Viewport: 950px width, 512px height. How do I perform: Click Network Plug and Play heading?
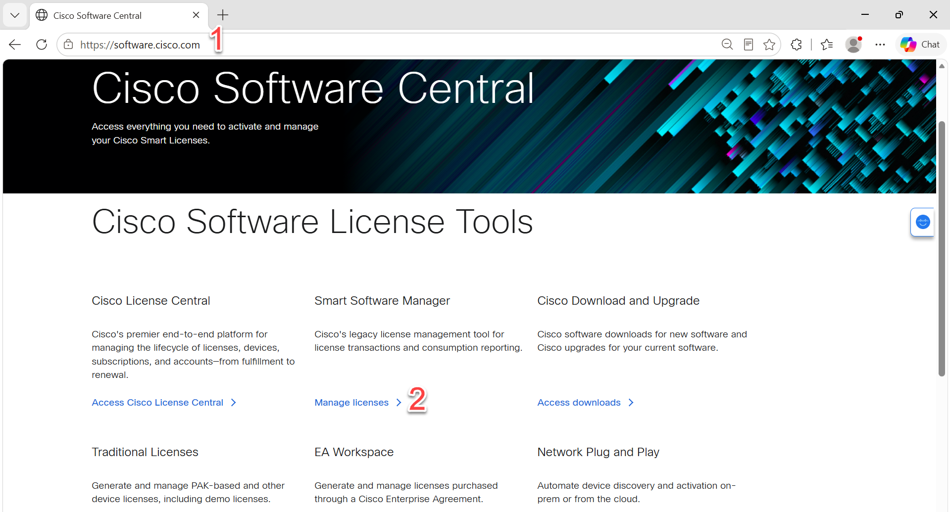point(598,452)
